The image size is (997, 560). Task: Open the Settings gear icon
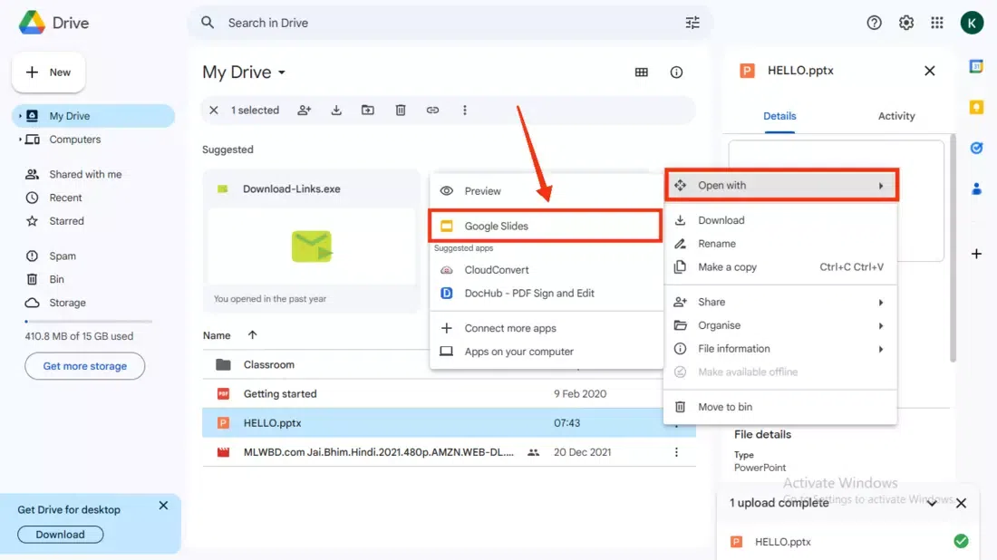tap(906, 23)
